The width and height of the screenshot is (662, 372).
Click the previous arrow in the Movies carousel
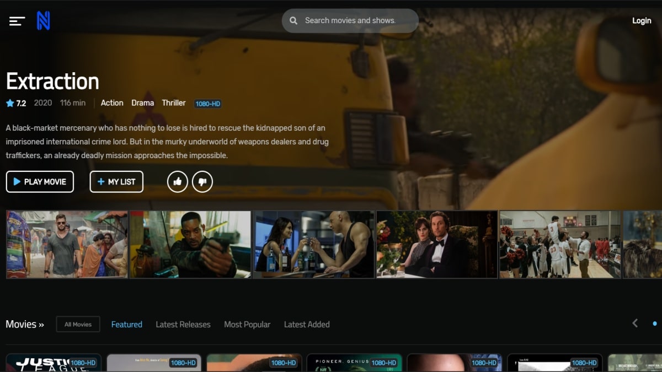pyautogui.click(x=635, y=324)
